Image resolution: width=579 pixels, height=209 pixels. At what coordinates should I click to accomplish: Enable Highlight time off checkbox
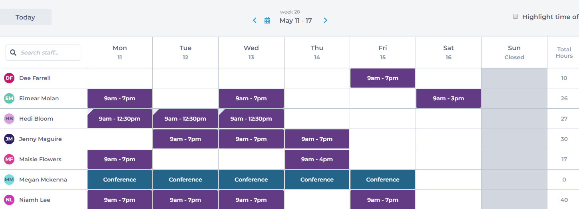pyautogui.click(x=515, y=17)
